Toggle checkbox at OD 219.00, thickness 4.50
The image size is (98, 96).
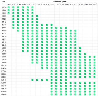coord(80,92)
